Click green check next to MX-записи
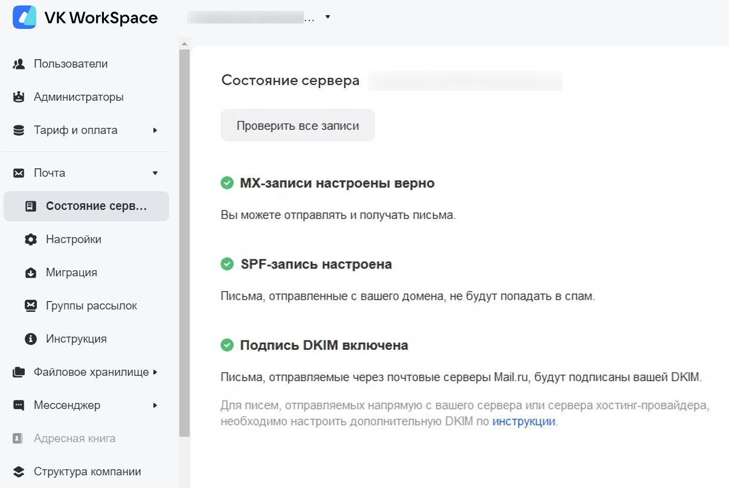 227,183
